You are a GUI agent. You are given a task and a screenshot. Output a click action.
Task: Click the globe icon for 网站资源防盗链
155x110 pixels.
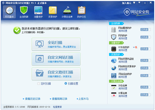[114, 60]
